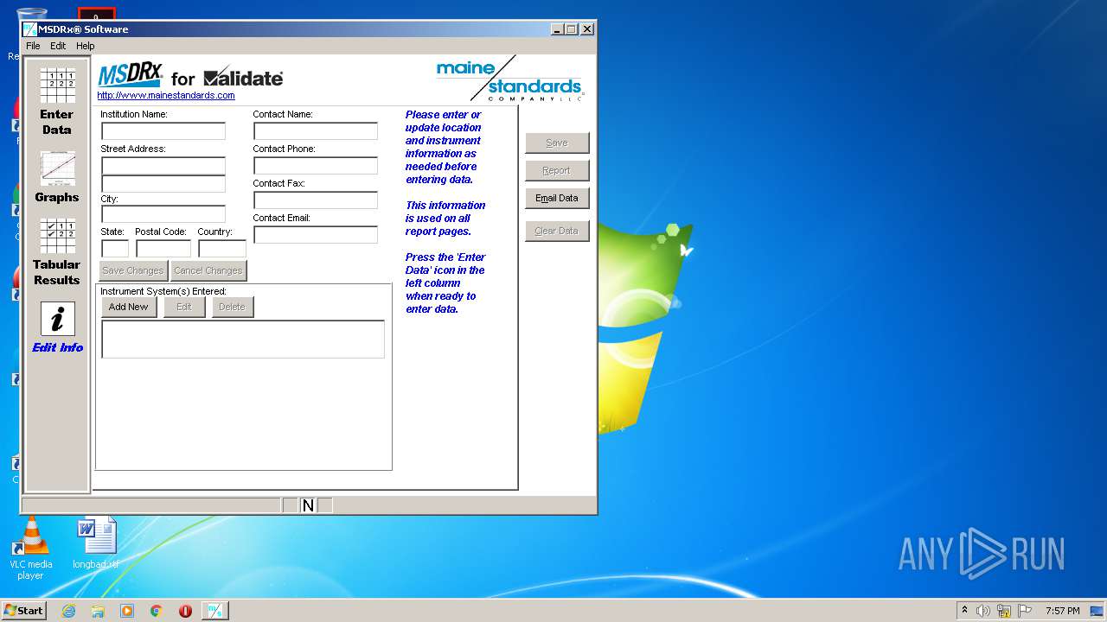The height and width of the screenshot is (622, 1107).
Task: Minimize the MSDRx Software window
Action: (557, 29)
